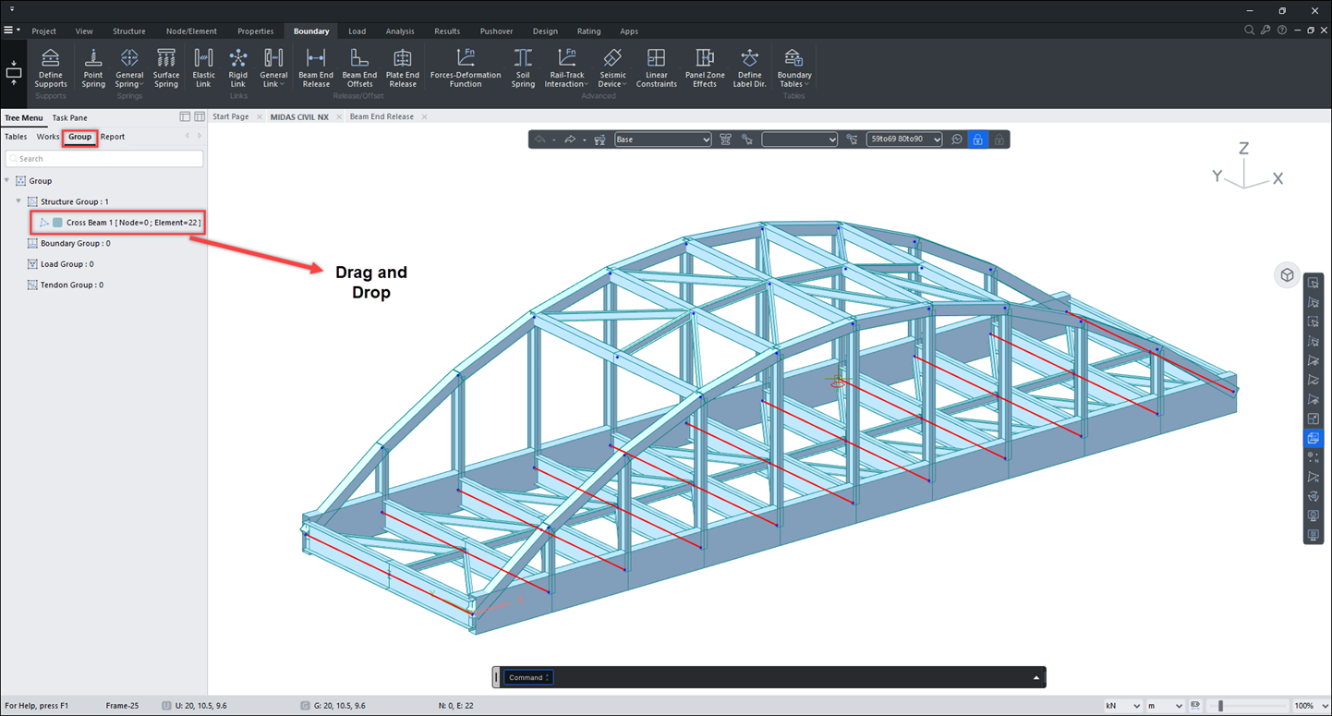Switch to the Task Pane panel
The width and height of the screenshot is (1332, 716).
(x=69, y=118)
